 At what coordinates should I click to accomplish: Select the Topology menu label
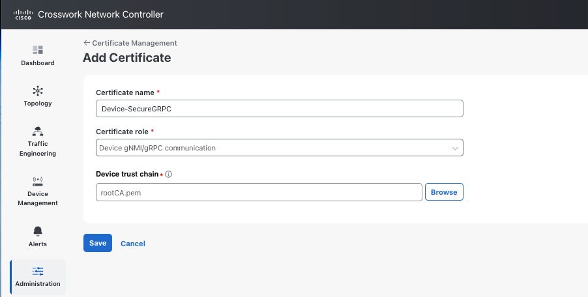click(38, 104)
